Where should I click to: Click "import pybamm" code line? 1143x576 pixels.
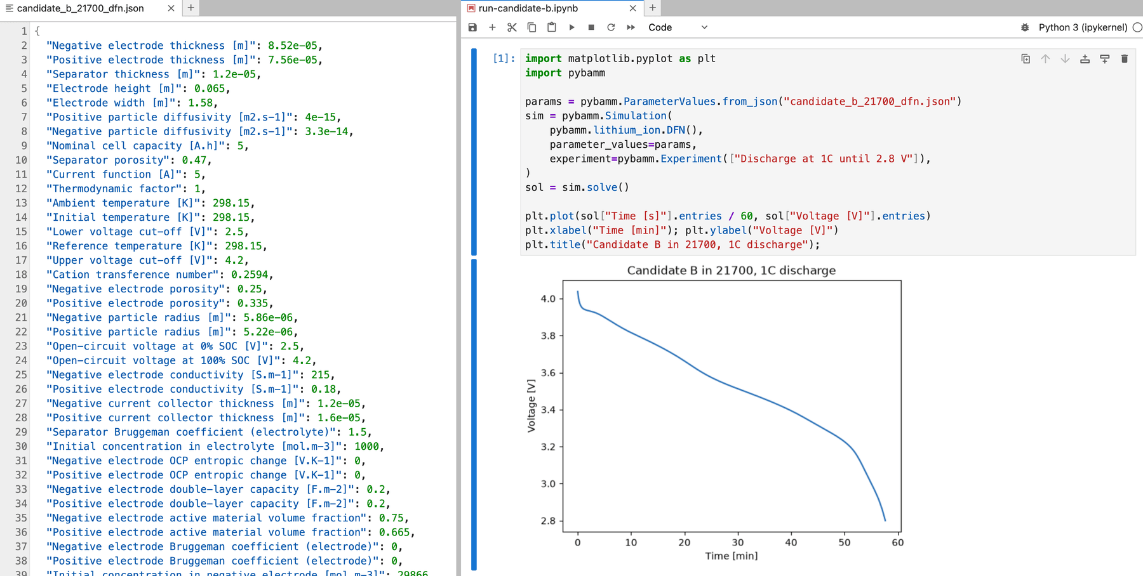point(565,73)
